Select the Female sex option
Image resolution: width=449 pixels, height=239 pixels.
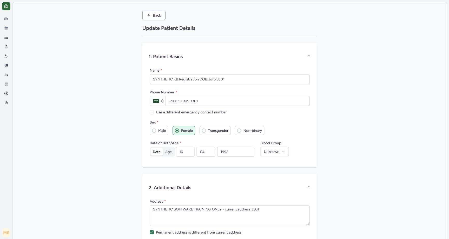click(184, 131)
